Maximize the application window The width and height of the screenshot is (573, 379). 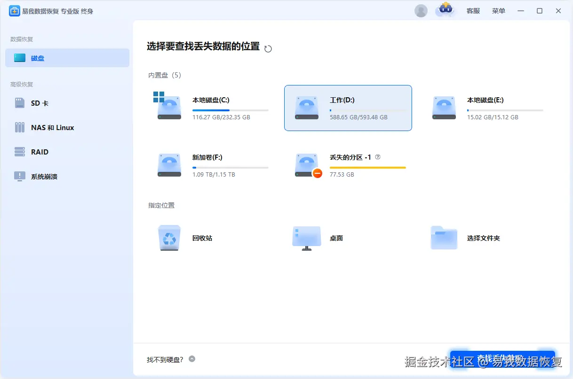(540, 11)
